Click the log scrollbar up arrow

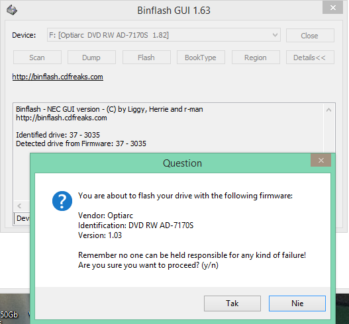coord(328,110)
